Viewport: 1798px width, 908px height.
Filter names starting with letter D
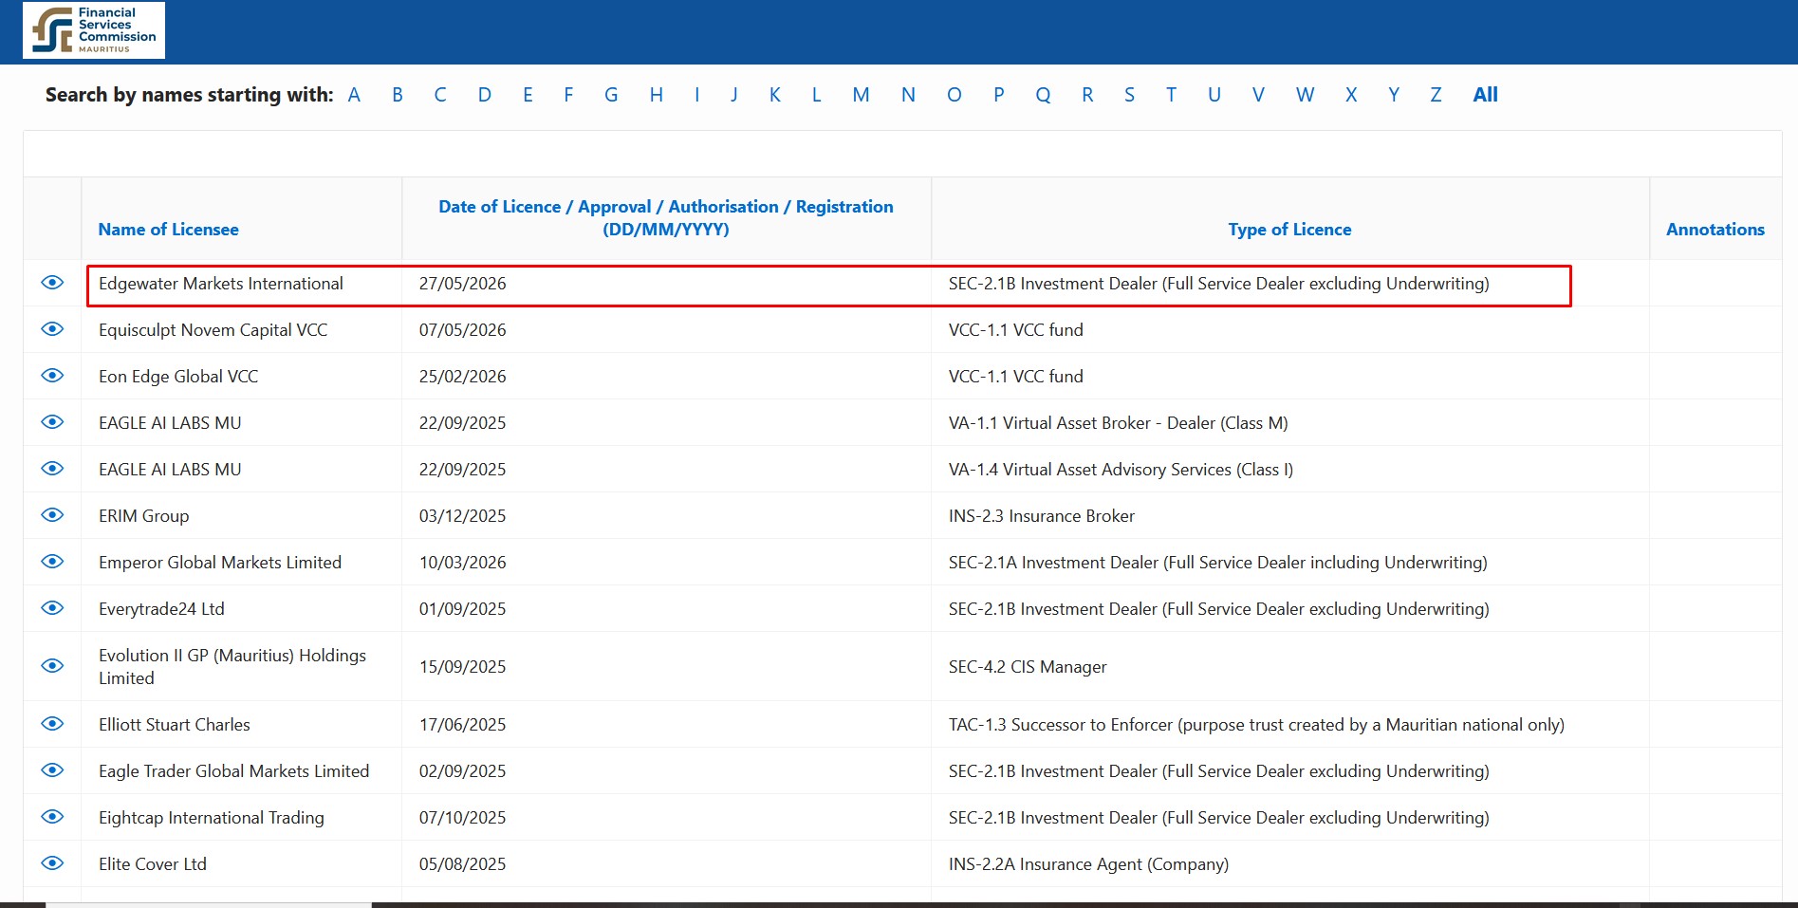click(485, 95)
